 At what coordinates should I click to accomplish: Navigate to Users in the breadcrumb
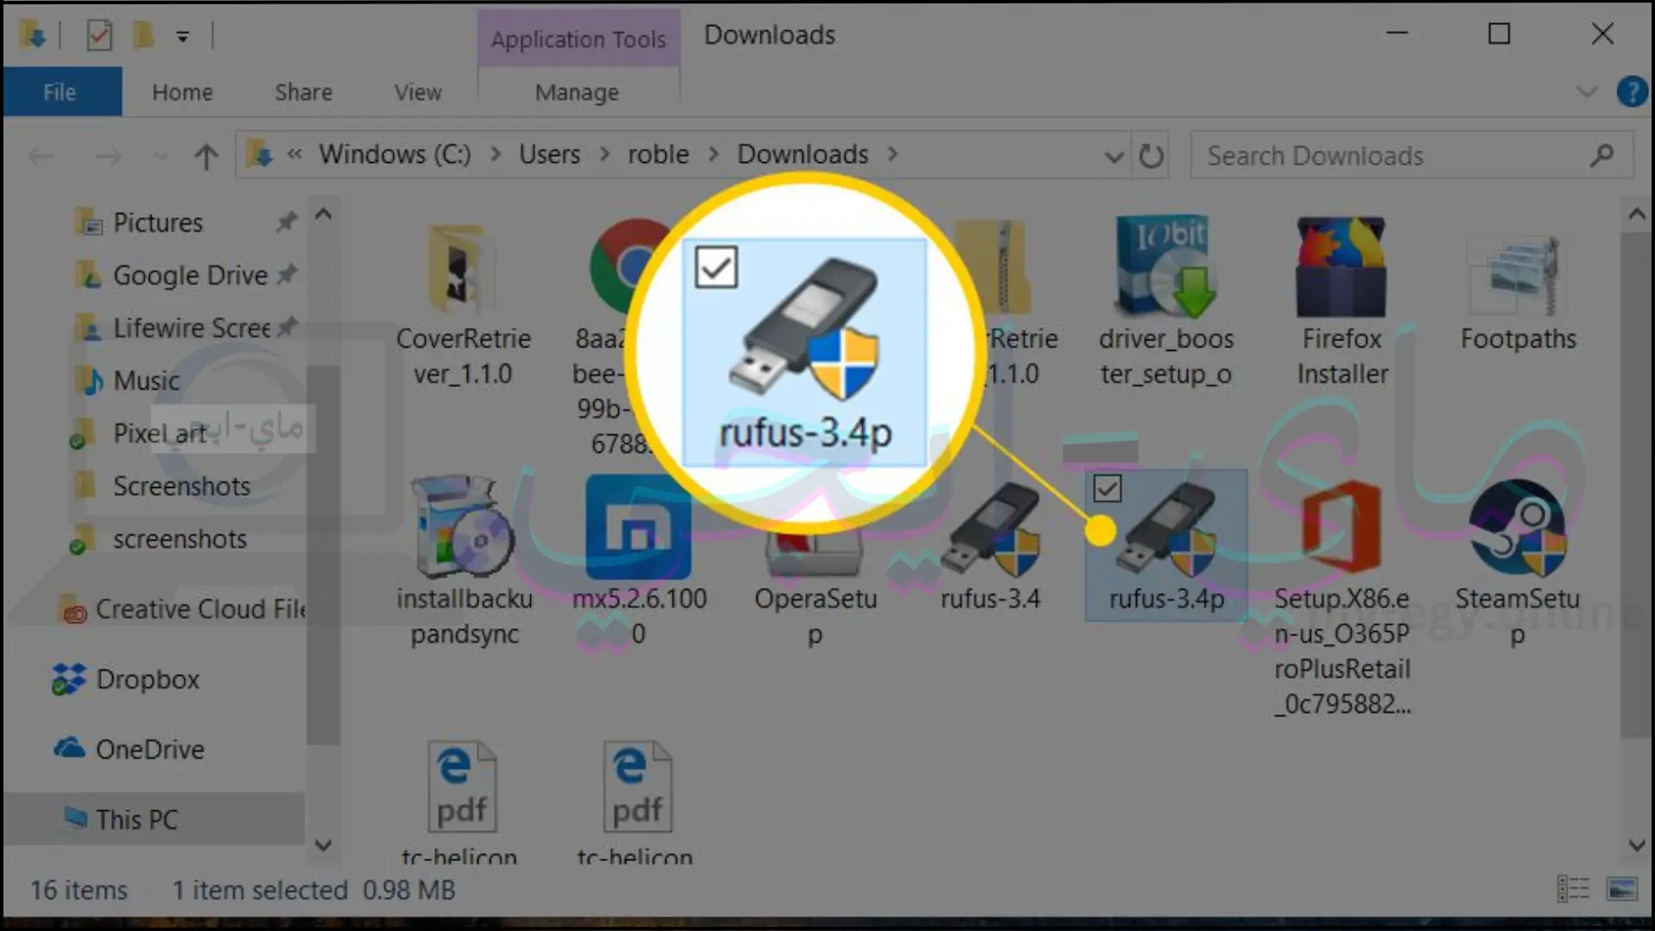pyautogui.click(x=549, y=154)
